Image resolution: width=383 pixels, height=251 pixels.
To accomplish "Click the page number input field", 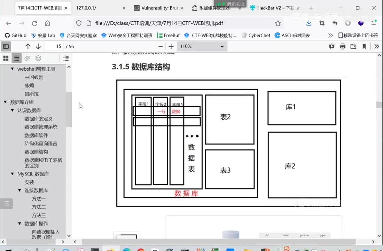I will pyautogui.click(x=54, y=46).
